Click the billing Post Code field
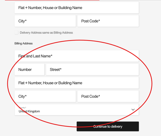The height and width of the screenshot is (136, 161). [x=108, y=96]
